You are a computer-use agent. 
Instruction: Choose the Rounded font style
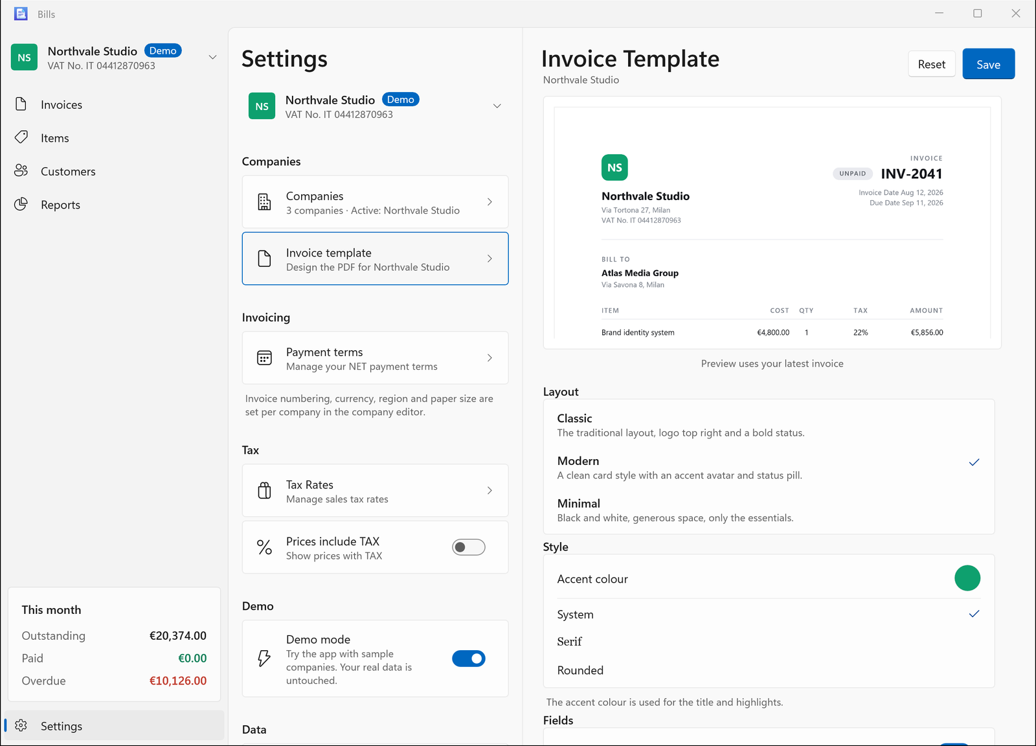(769, 670)
